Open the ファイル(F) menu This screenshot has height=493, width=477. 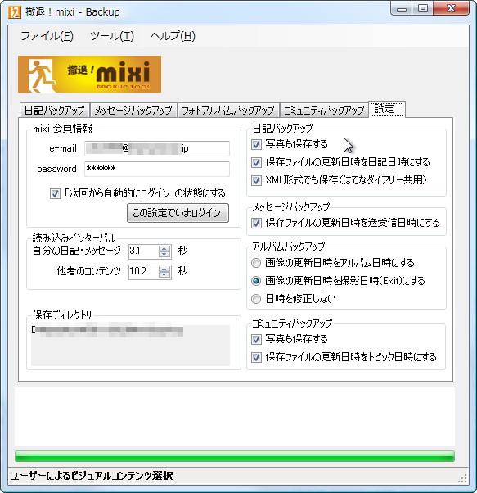pyautogui.click(x=47, y=36)
